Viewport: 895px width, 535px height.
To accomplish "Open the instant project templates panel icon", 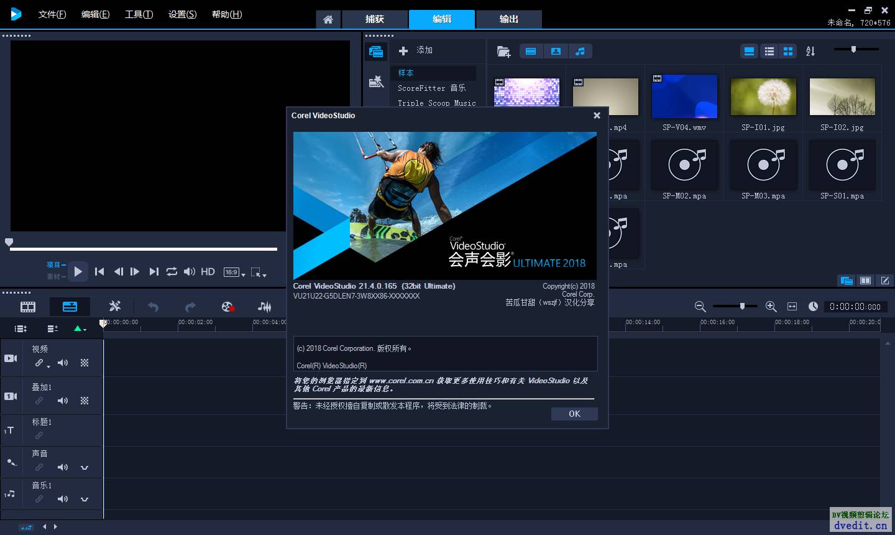I will point(376,81).
